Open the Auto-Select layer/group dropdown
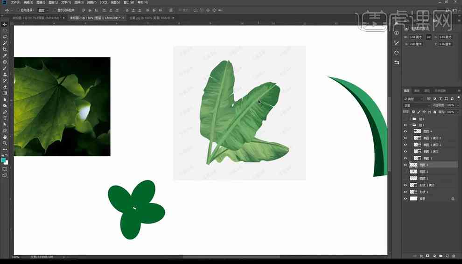 [43, 10]
